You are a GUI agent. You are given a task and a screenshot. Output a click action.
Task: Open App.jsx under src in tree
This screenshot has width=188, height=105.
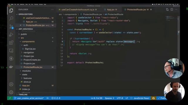coord(26,85)
